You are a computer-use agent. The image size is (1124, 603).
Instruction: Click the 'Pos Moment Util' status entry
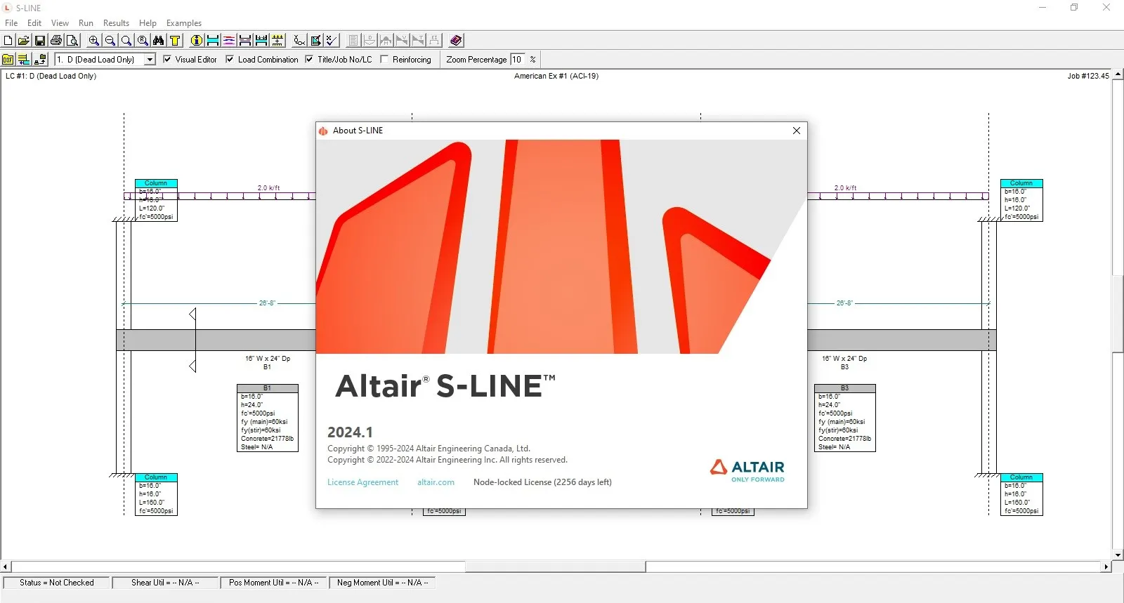pyautogui.click(x=274, y=583)
